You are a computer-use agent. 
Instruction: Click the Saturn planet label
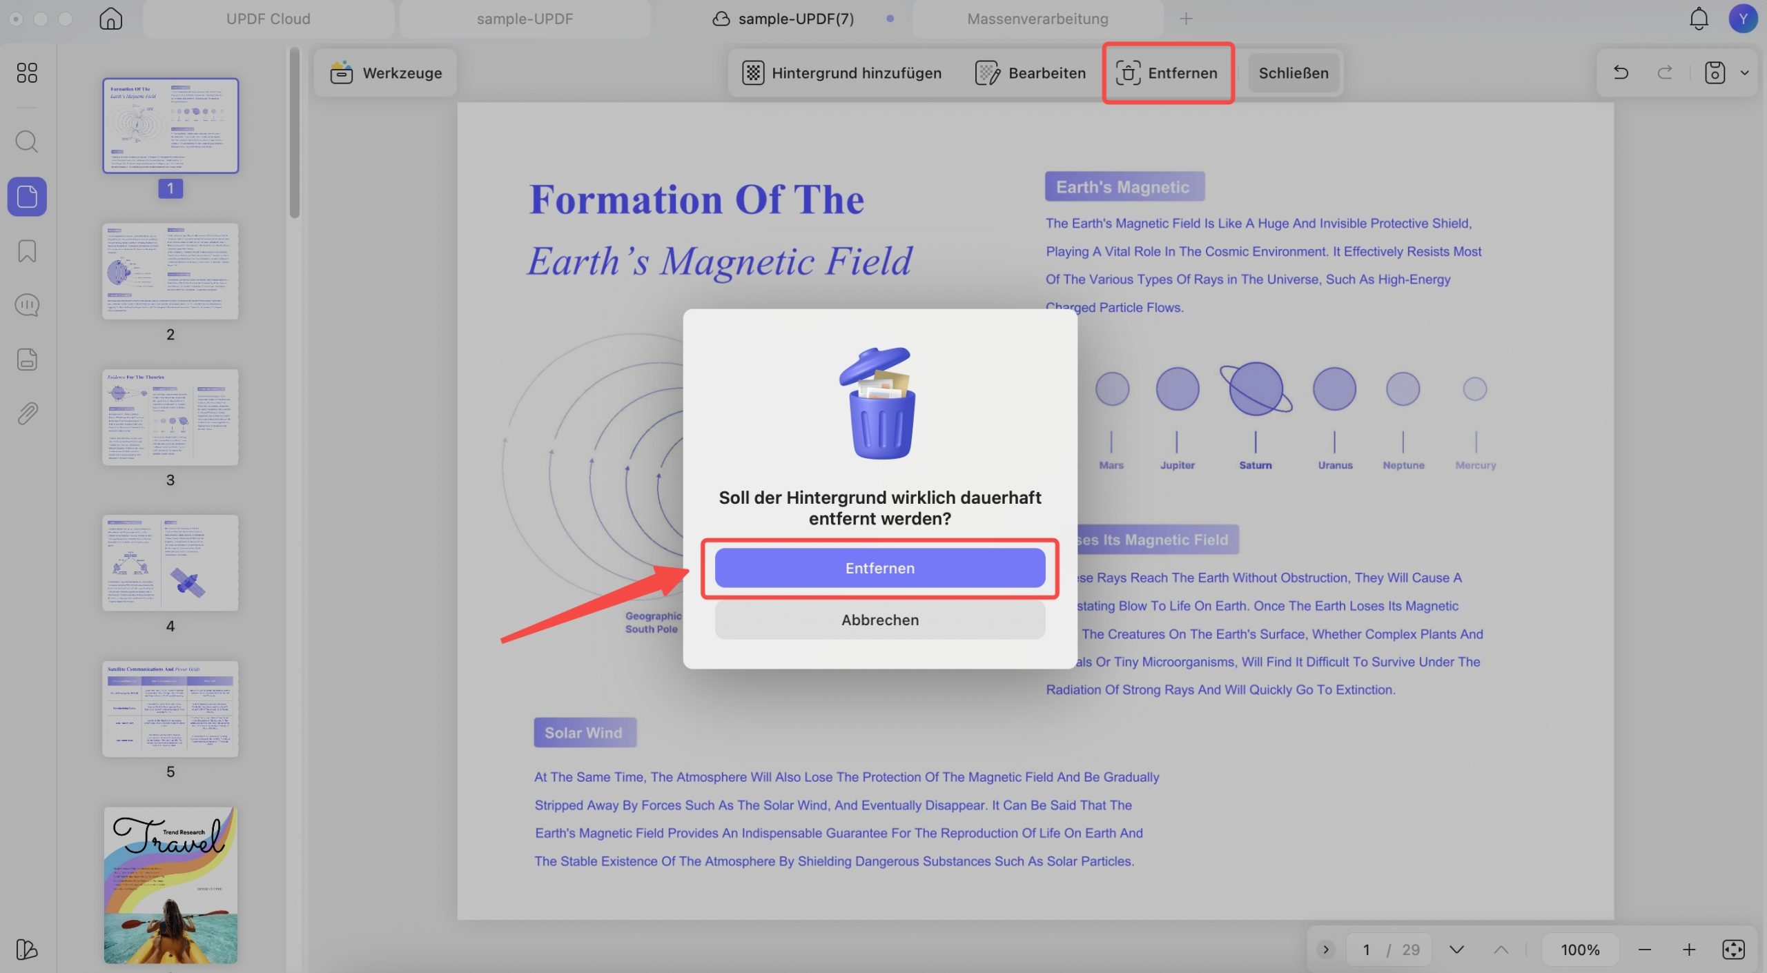click(x=1255, y=465)
